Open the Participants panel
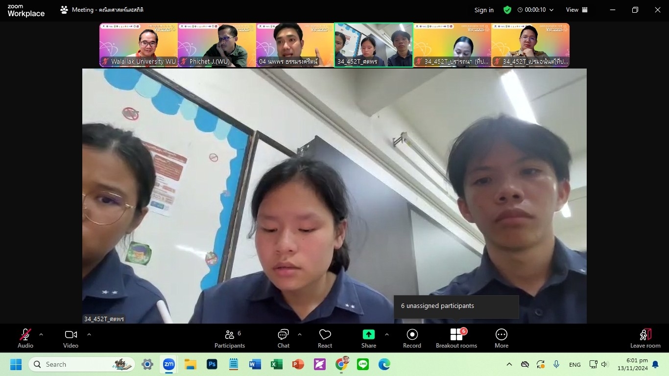Viewport: 669px width, 376px height. tap(230, 338)
